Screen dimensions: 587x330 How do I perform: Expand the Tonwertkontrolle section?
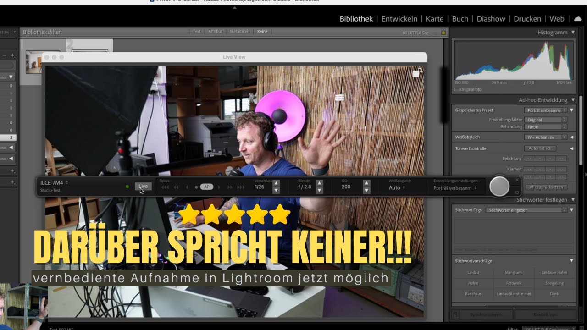571,148
